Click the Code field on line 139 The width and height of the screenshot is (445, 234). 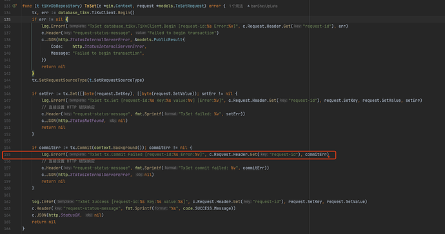coord(57,46)
